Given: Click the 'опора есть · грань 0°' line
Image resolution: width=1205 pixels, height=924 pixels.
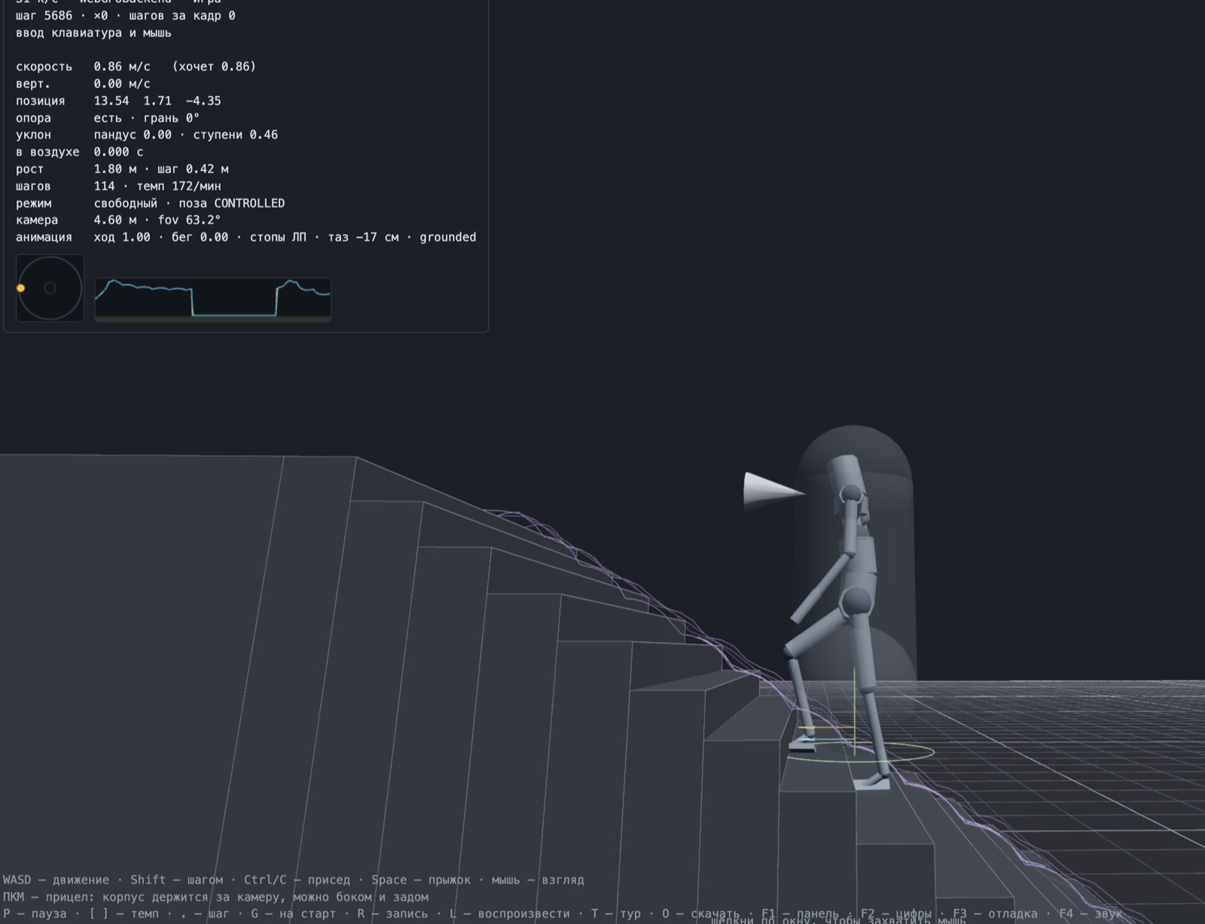Looking at the screenshot, I should coord(107,118).
